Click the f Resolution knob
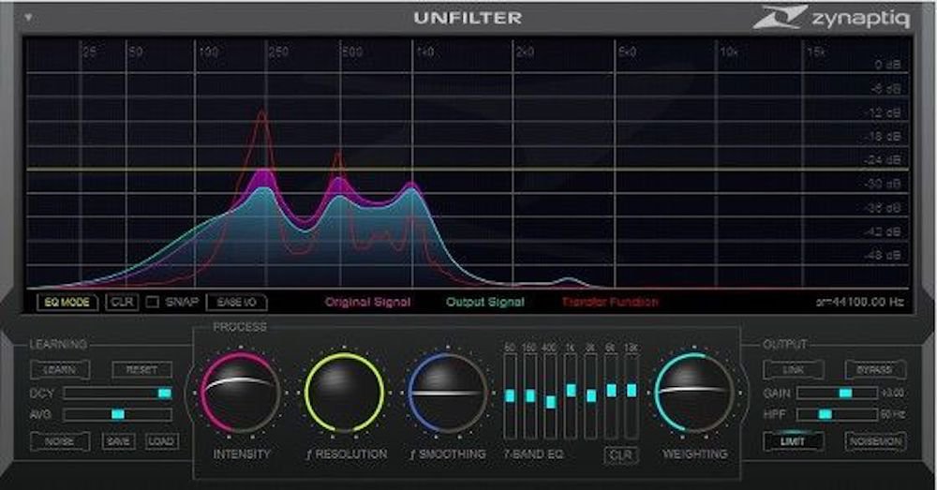The width and height of the screenshot is (937, 490). coord(345,393)
